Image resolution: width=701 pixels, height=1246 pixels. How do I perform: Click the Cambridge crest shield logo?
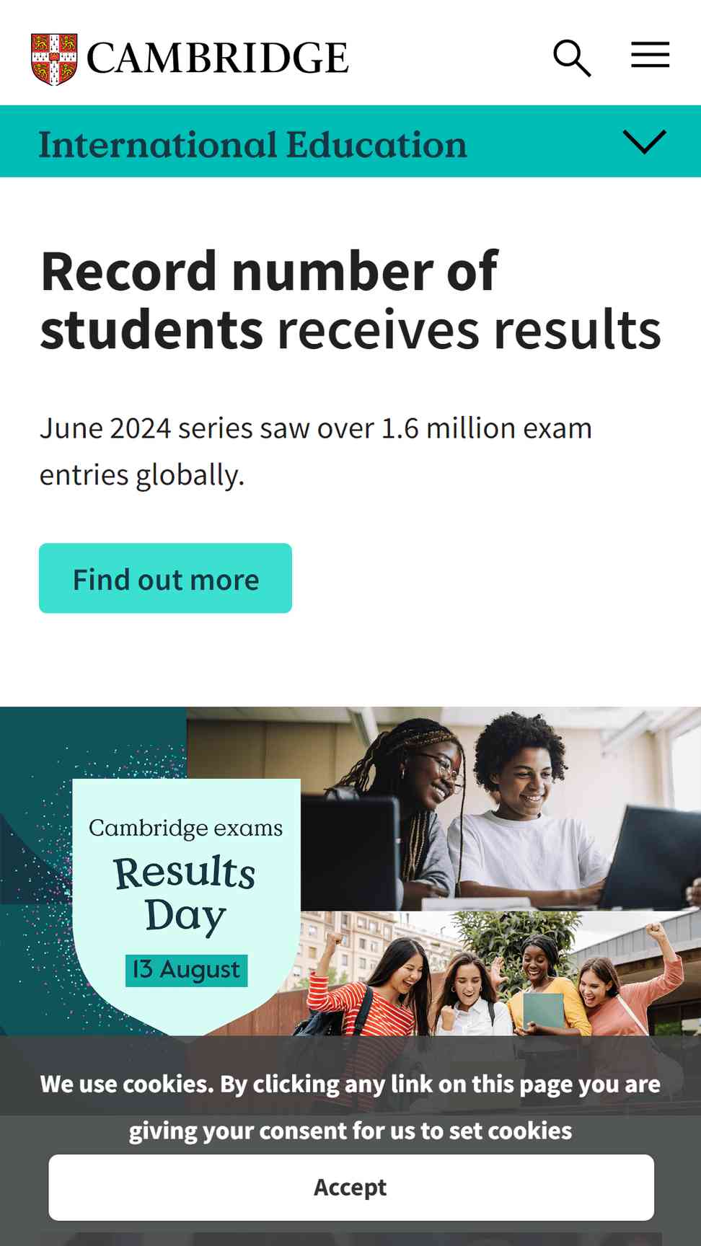(54, 59)
